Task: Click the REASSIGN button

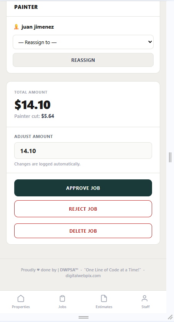Action: (x=83, y=60)
